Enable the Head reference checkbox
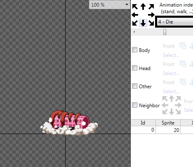This screenshot has height=167, width=193. tap(134, 68)
